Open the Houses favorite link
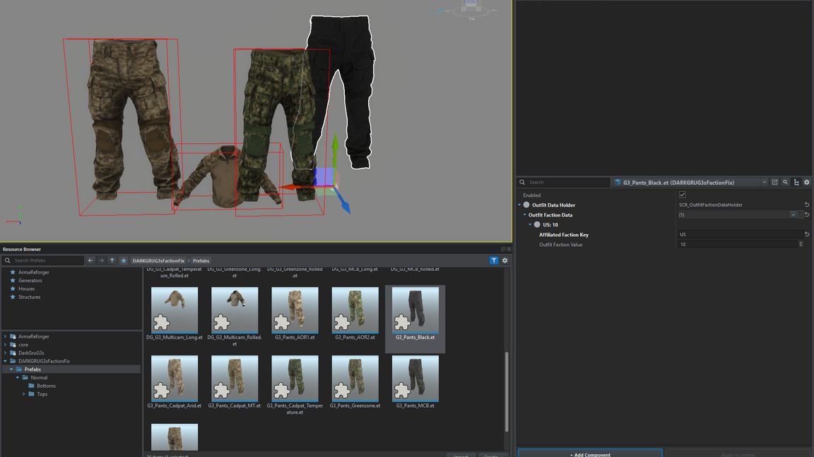This screenshot has height=457, width=814. (x=26, y=288)
